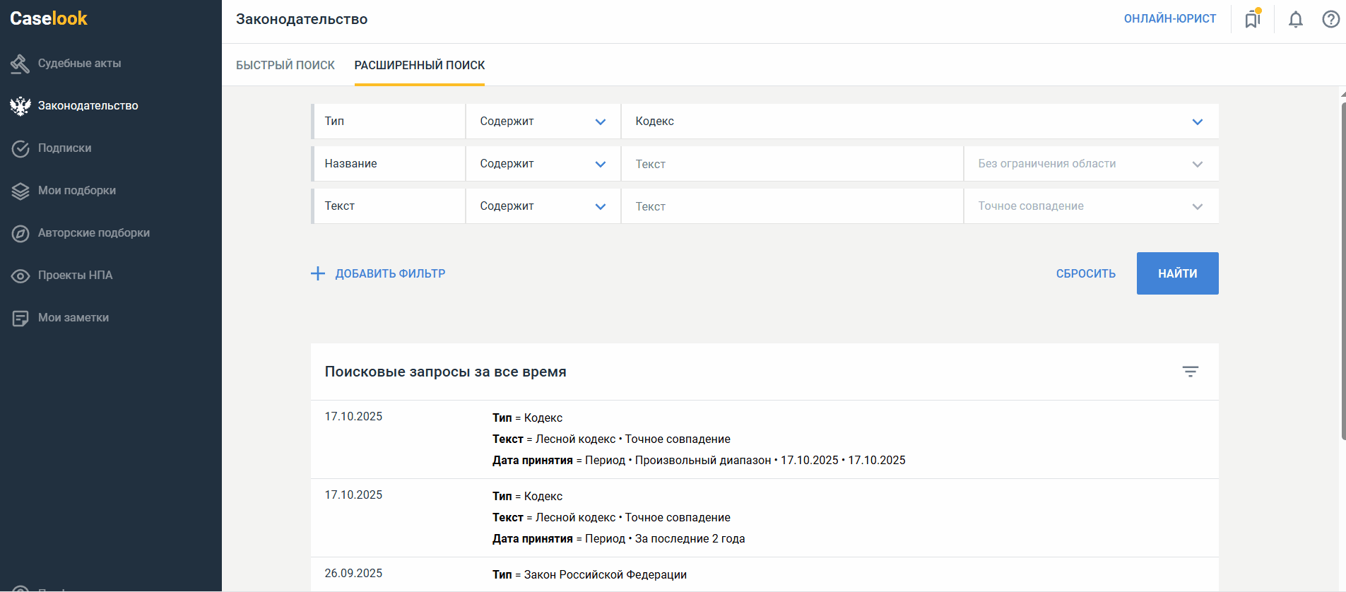Expand the Кодекс type value dropdown

tap(1197, 122)
